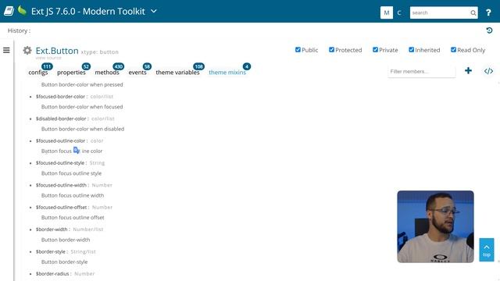
Task: Open the events tab
Action: 137,73
